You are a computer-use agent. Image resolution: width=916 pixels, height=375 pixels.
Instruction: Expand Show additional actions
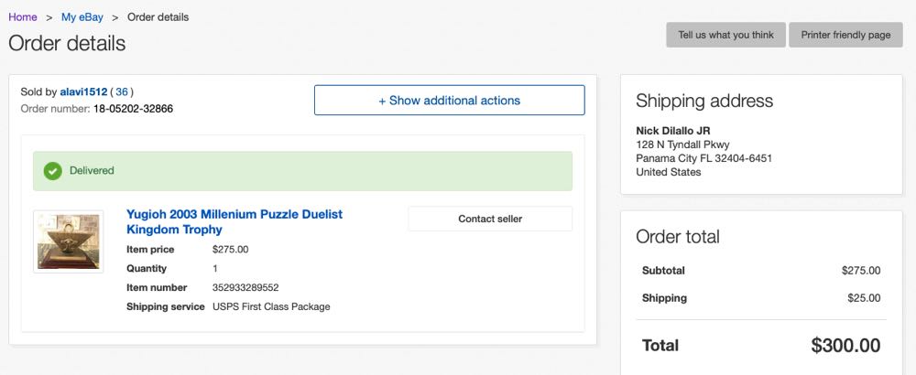[449, 101]
